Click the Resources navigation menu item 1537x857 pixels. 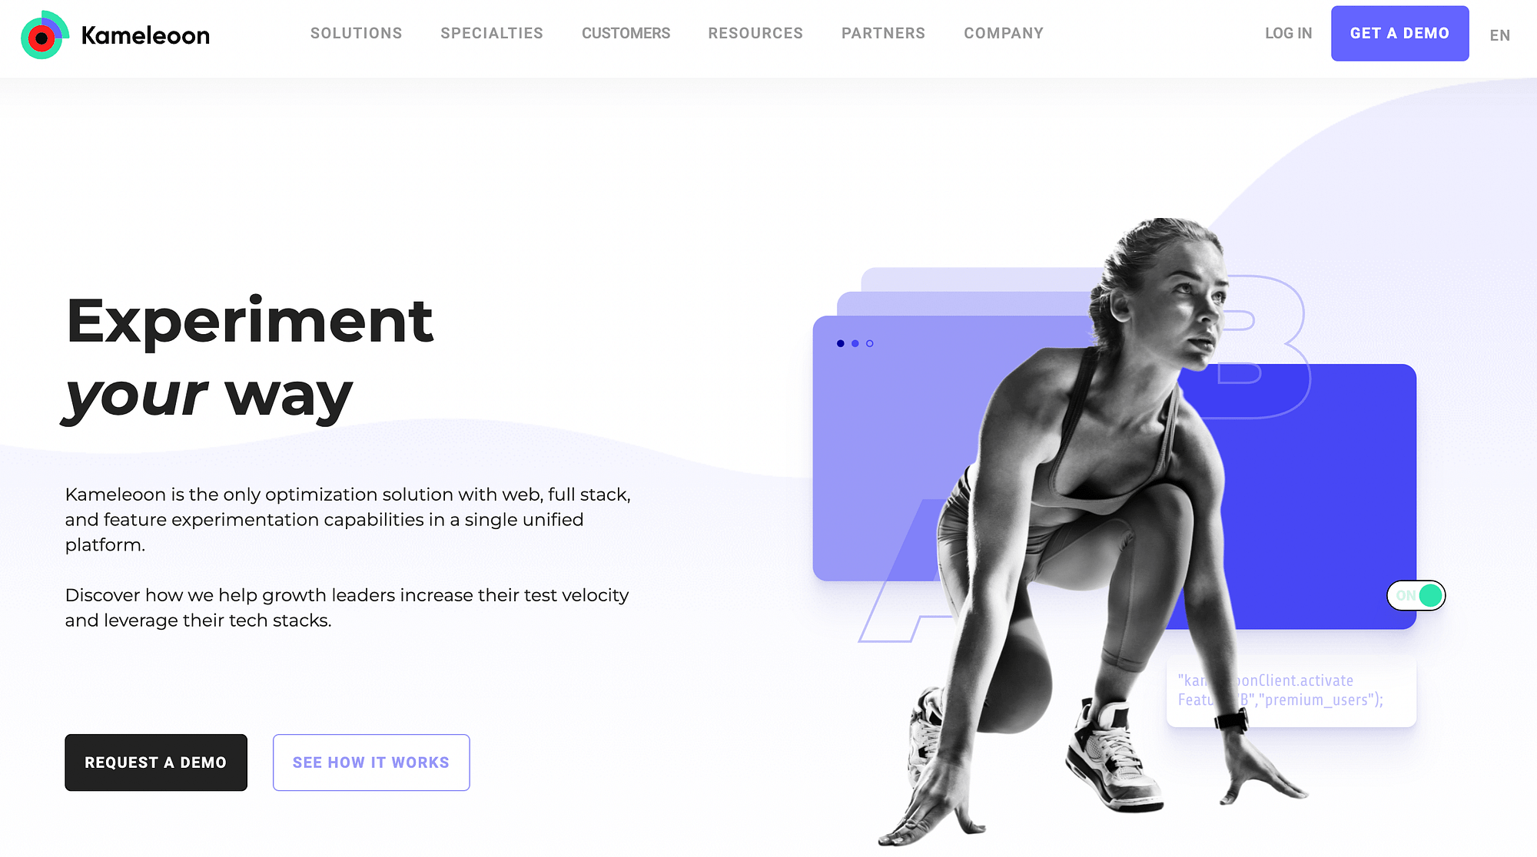pos(756,33)
